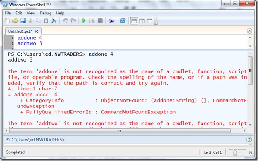
Task: Click the Paste clipboard icon
Action: point(46,21)
